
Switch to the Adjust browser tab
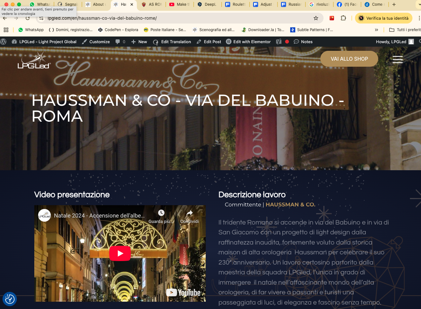[263, 4]
